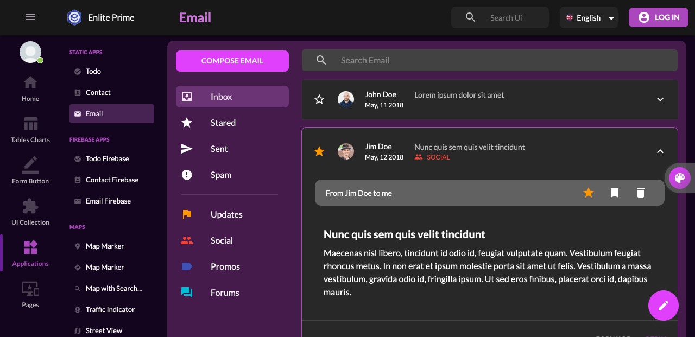This screenshot has height=337, width=695.
Task: Open the English language dropdown
Action: 589,17
